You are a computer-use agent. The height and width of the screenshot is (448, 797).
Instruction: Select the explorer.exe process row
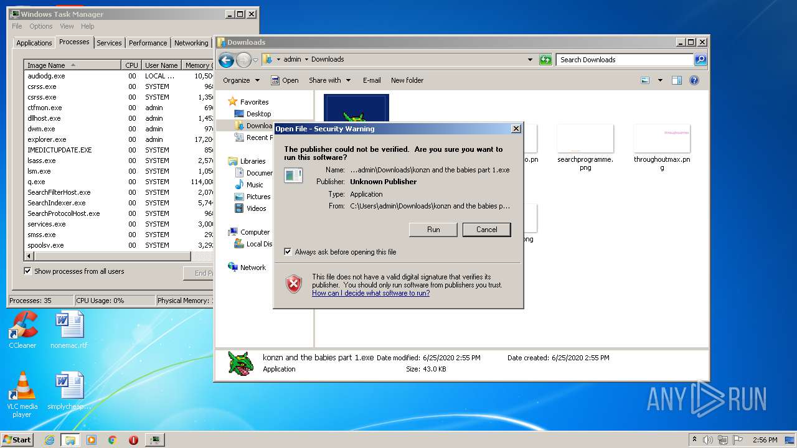point(118,139)
